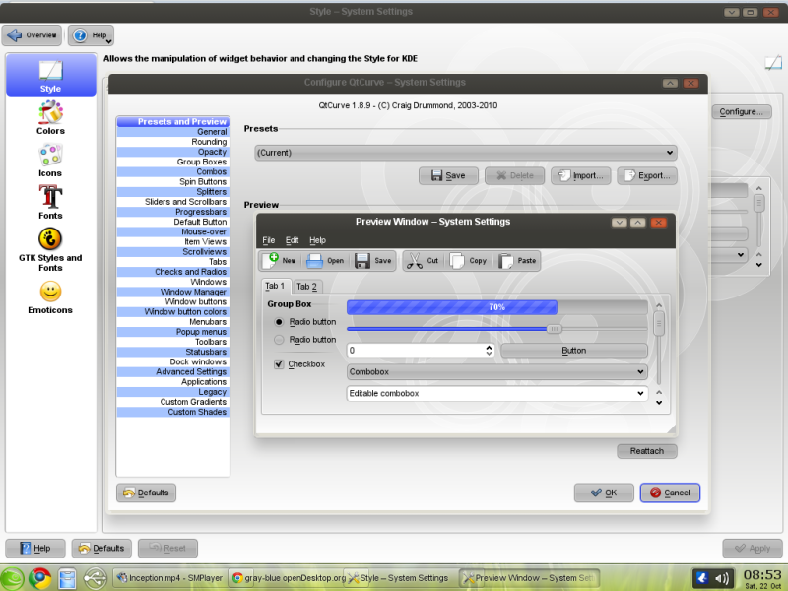The image size is (788, 591).
Task: Open the Edit menu in preview window
Action: pos(292,240)
